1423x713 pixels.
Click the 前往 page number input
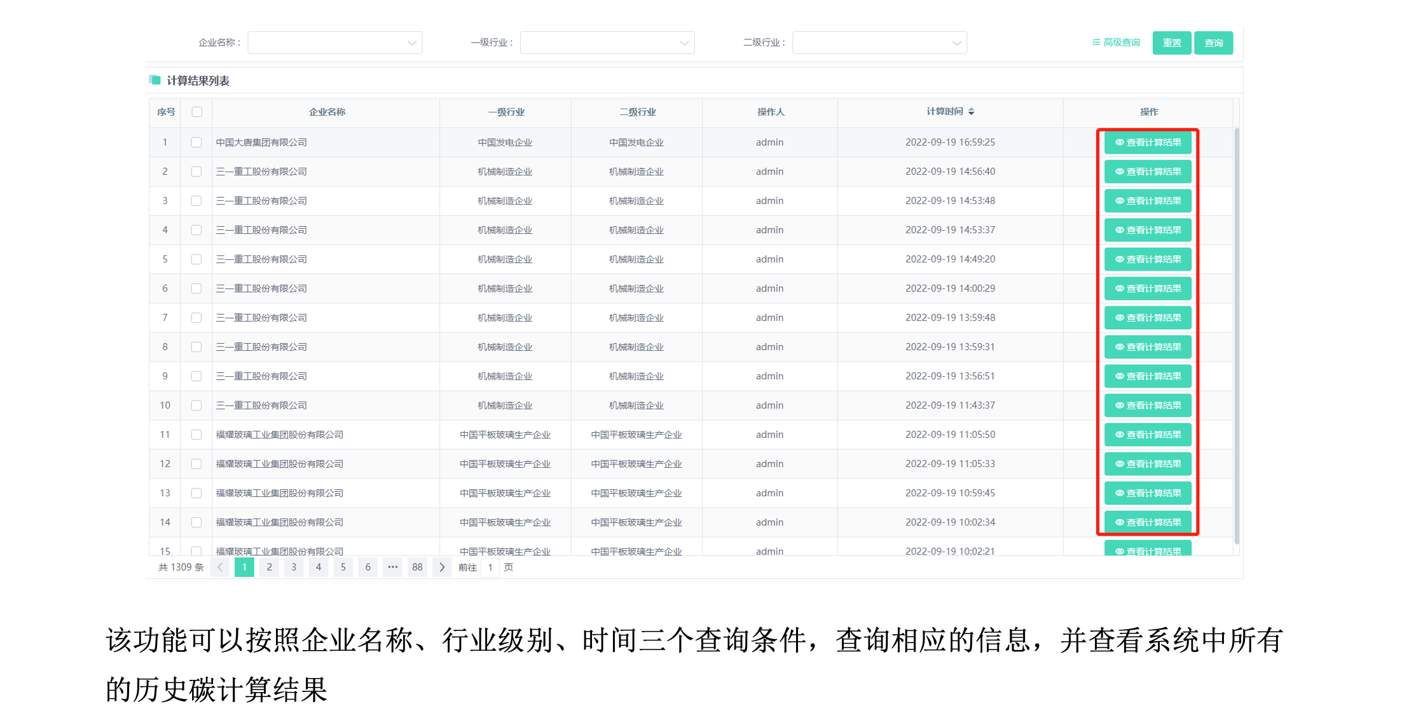(490, 567)
